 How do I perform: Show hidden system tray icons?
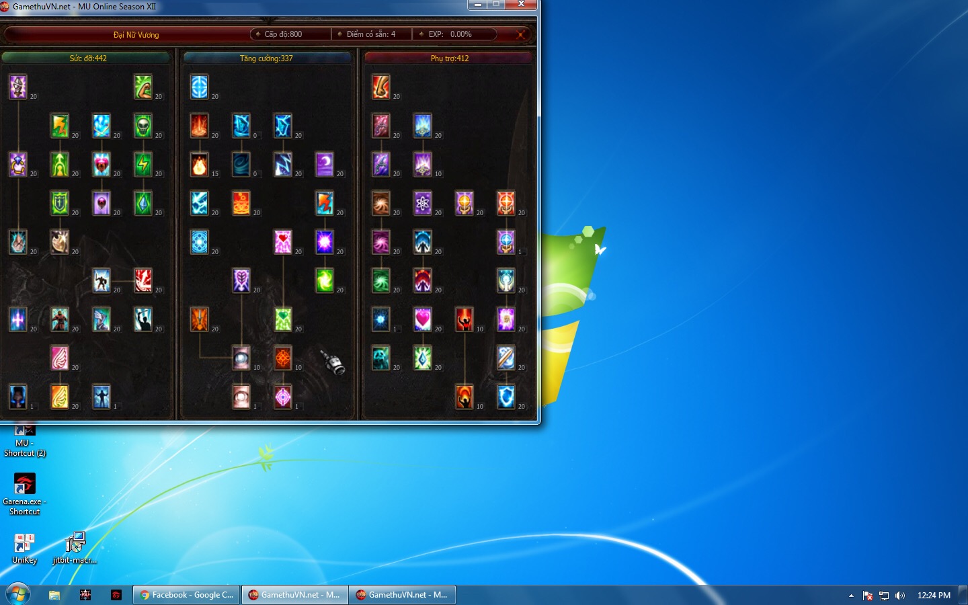pos(851,596)
